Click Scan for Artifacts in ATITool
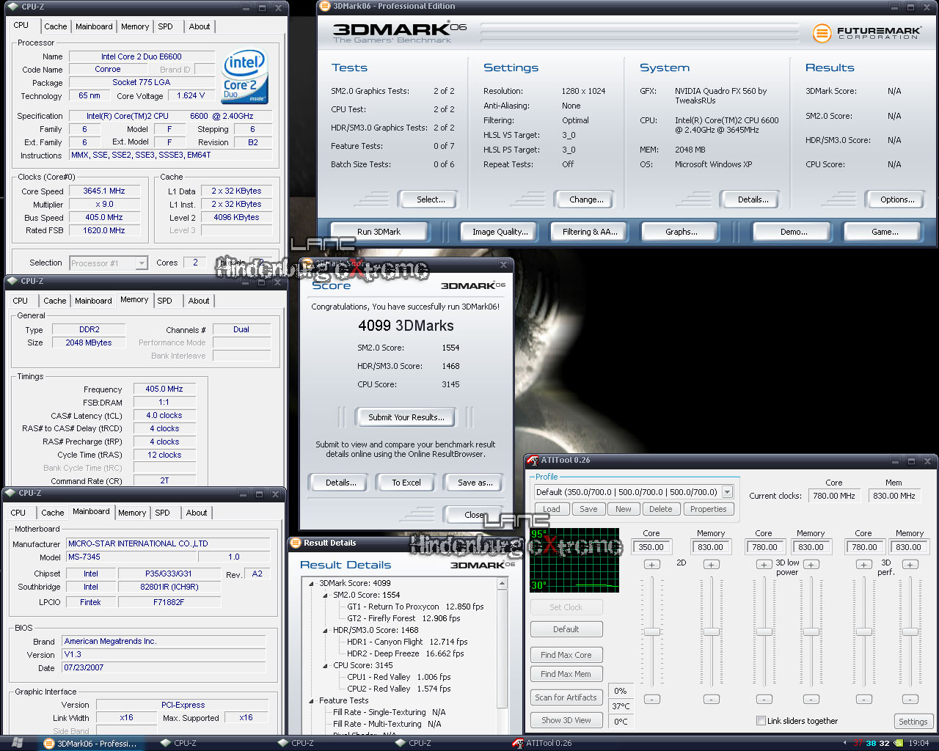This screenshot has width=939, height=751. pos(566,697)
